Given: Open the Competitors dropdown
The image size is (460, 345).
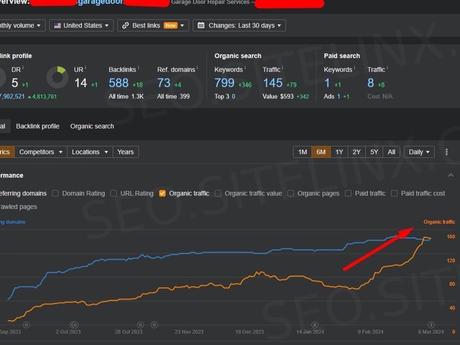Looking at the screenshot, I should click(x=41, y=152).
